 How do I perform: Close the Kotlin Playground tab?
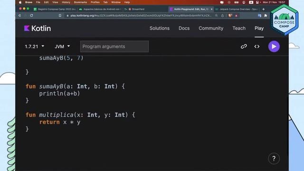point(211,9)
